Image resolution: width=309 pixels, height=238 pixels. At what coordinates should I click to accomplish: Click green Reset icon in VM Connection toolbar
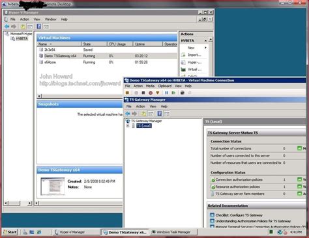point(173,93)
